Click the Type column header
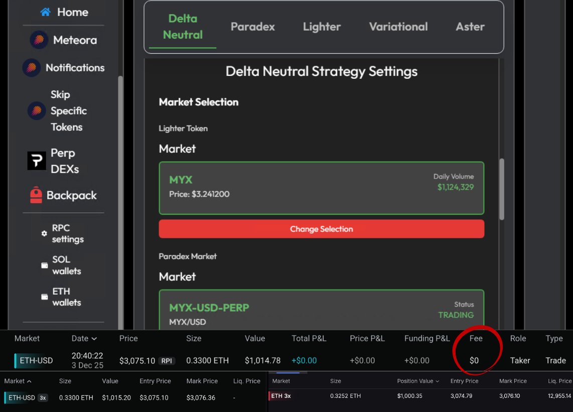 coord(554,339)
